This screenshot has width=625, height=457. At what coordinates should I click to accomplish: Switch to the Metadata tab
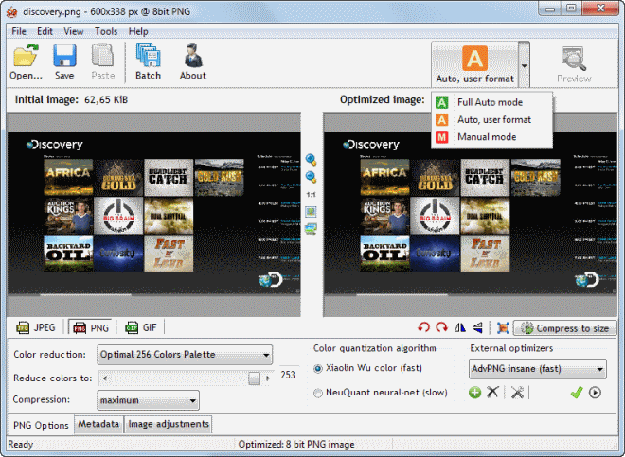(x=98, y=425)
